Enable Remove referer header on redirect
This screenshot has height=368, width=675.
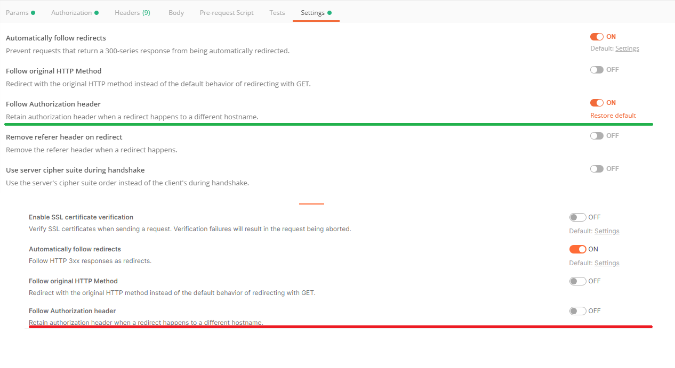pyautogui.click(x=597, y=136)
